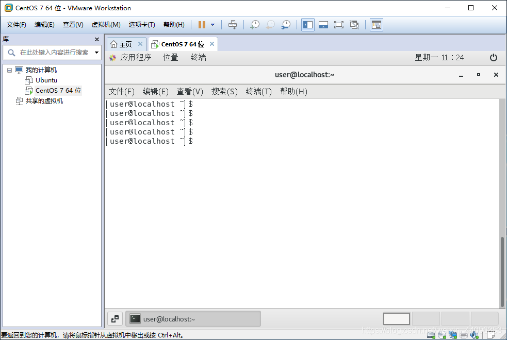Open the power options dropdown arrow beside pause
The width and height of the screenshot is (507, 340).
point(213,25)
